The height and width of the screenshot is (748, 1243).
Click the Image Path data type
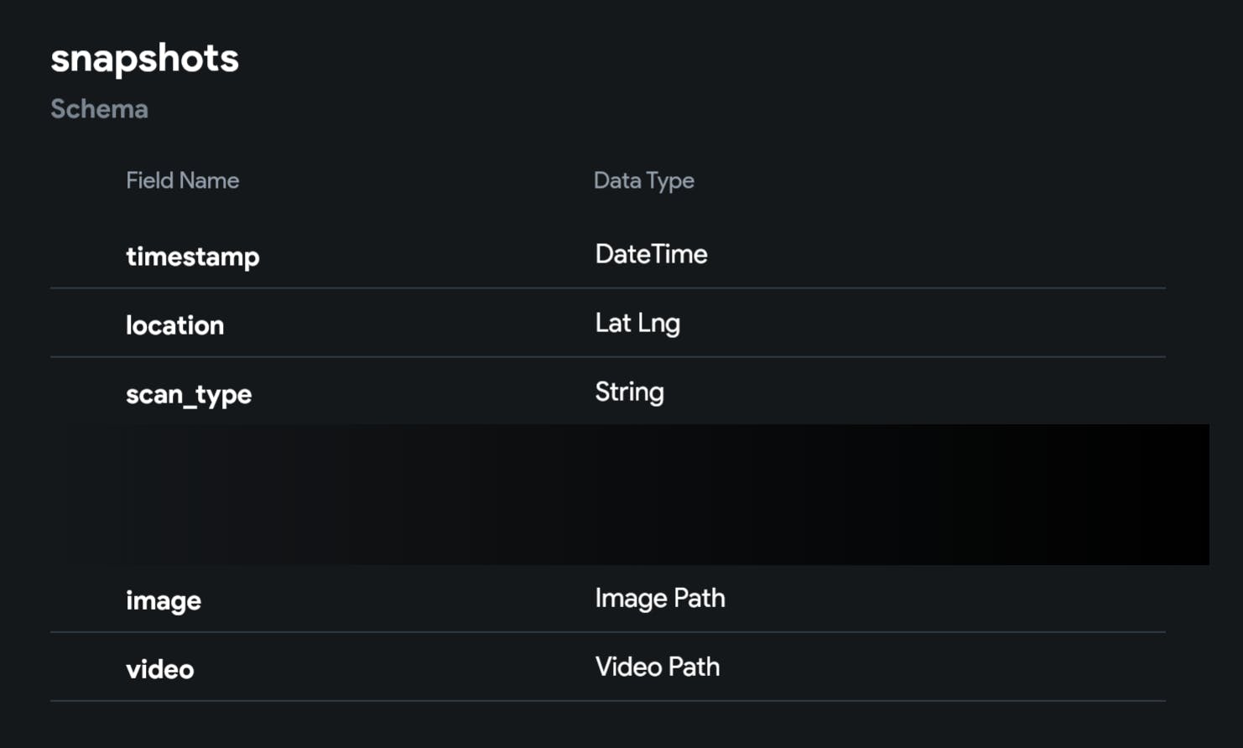point(660,598)
